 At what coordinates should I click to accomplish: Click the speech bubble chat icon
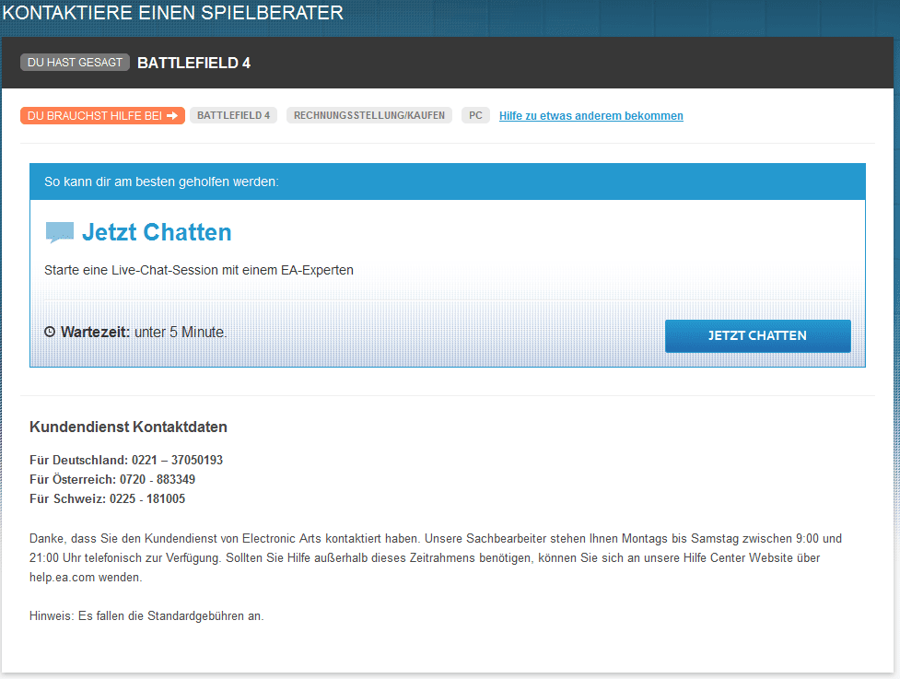(60, 232)
